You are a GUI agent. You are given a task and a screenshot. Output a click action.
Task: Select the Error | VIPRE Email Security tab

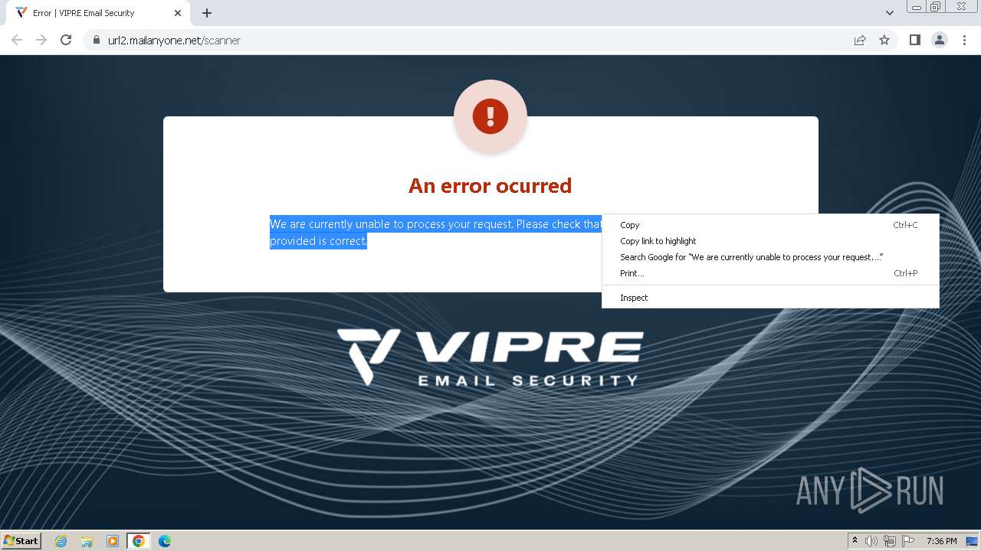98,13
